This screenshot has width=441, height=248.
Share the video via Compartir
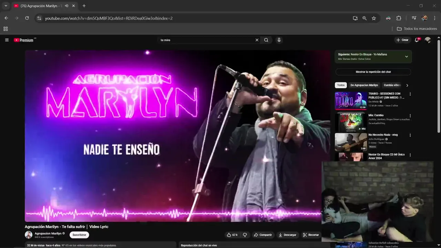[x=263, y=235]
